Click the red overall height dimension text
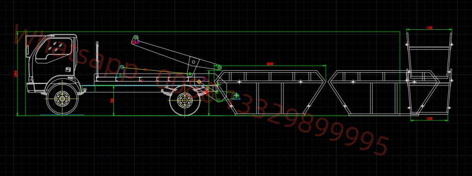The image size is (472, 176). 16,74
